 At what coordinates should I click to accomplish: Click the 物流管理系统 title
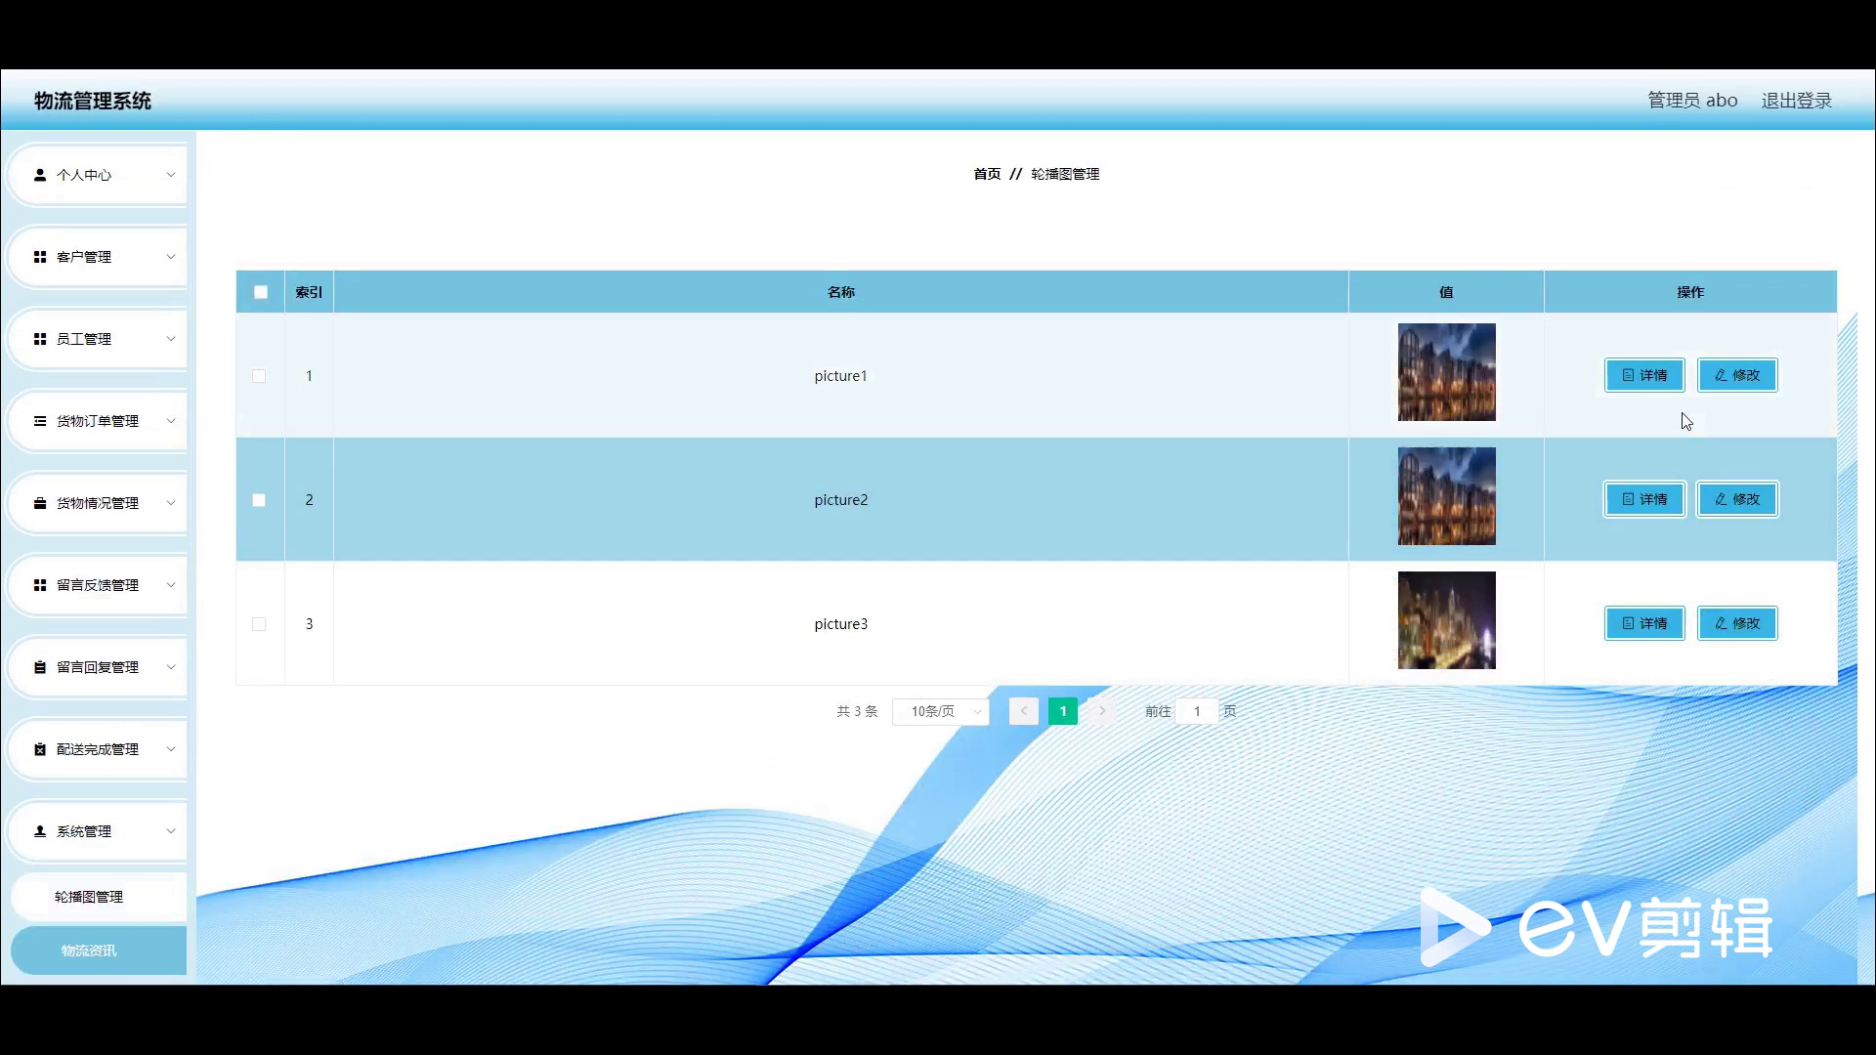point(93,101)
